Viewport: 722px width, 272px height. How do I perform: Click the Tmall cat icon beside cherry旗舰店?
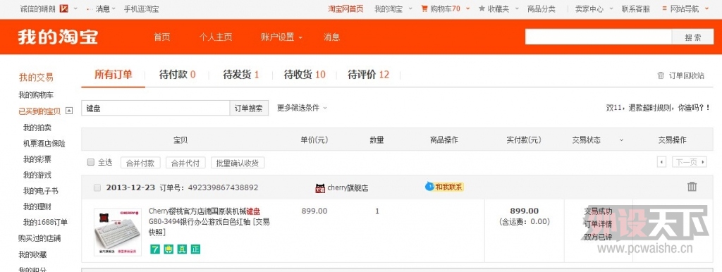(320, 187)
